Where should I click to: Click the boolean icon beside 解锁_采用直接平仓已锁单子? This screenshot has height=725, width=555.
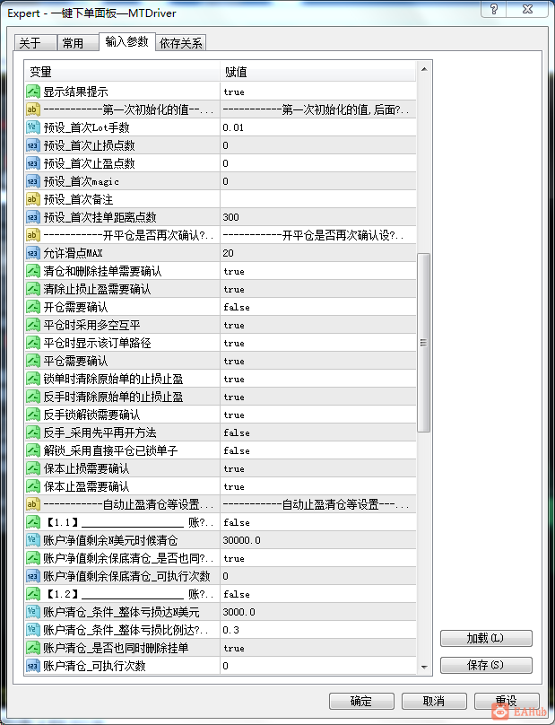[33, 450]
